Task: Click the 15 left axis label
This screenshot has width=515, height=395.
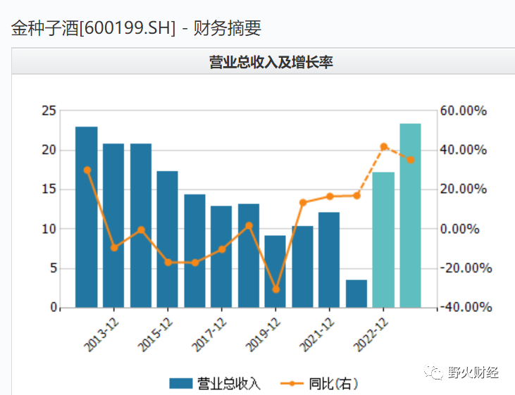Action: pos(49,189)
